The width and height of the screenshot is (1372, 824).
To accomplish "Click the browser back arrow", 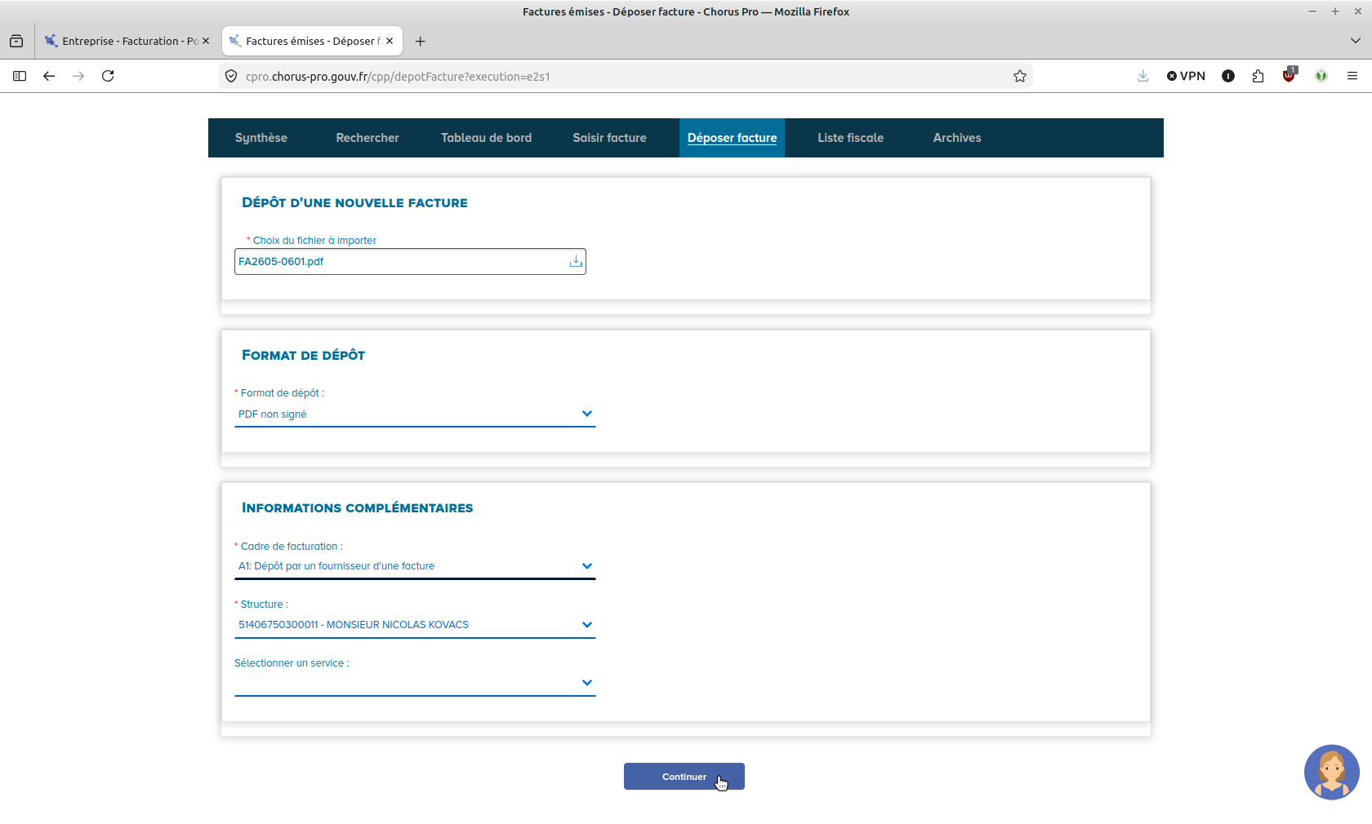I will tap(49, 76).
